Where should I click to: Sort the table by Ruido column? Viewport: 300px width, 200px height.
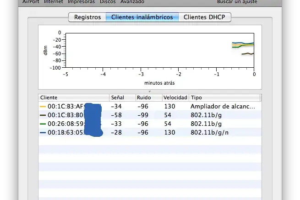(x=149, y=97)
